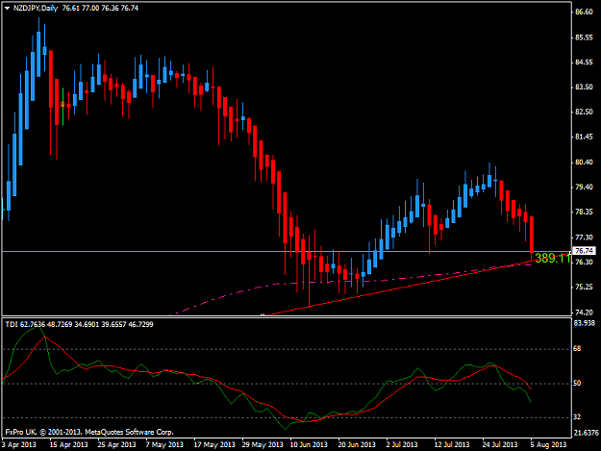Screen dimensions: 601x451
Task: Click the 7 May 2013 date label
Action: coord(164,444)
